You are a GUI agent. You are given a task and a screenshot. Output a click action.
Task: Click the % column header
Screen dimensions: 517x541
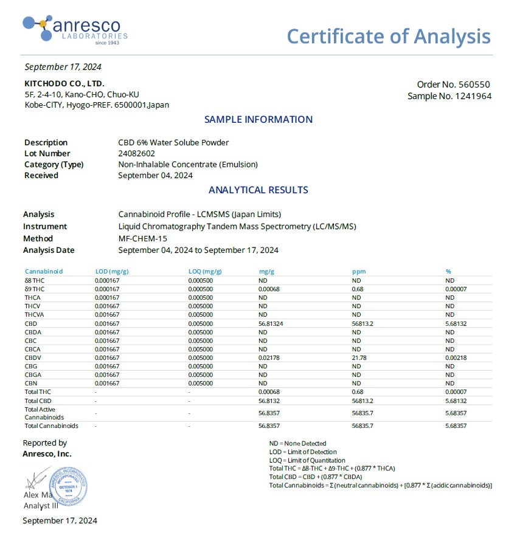click(x=448, y=272)
